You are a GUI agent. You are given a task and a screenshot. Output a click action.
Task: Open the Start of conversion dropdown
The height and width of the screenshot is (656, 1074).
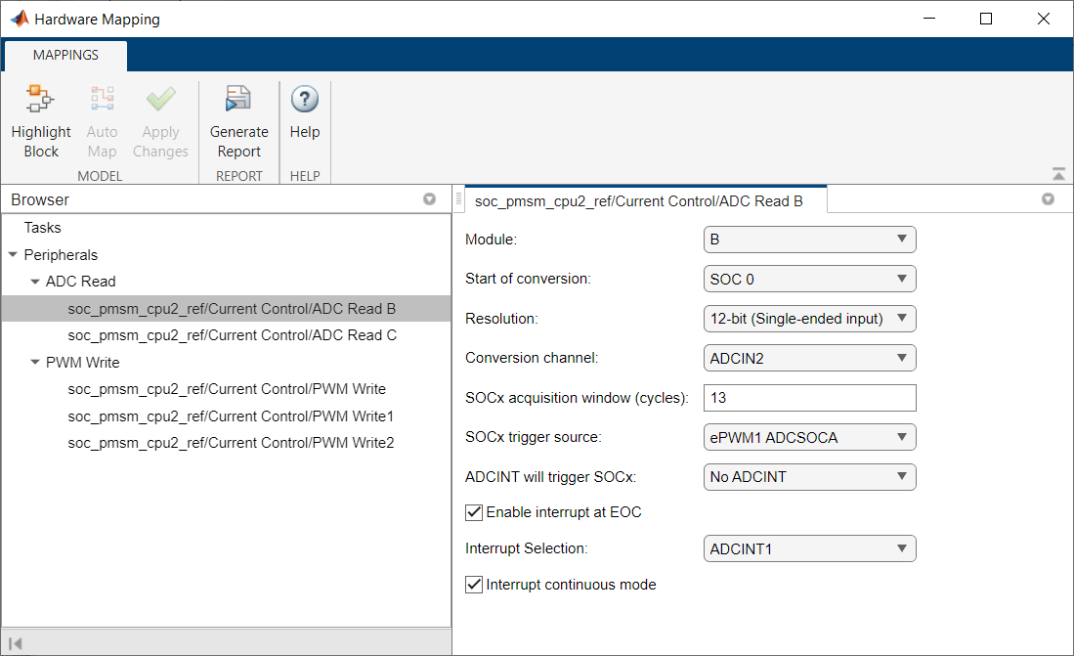(809, 279)
